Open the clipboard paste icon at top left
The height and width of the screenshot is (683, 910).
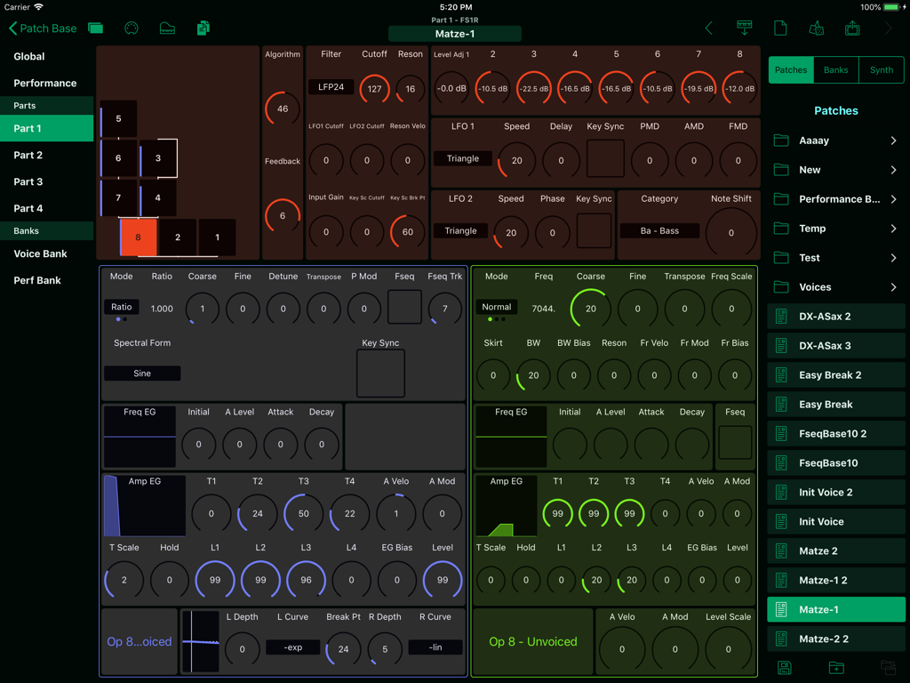(x=203, y=28)
